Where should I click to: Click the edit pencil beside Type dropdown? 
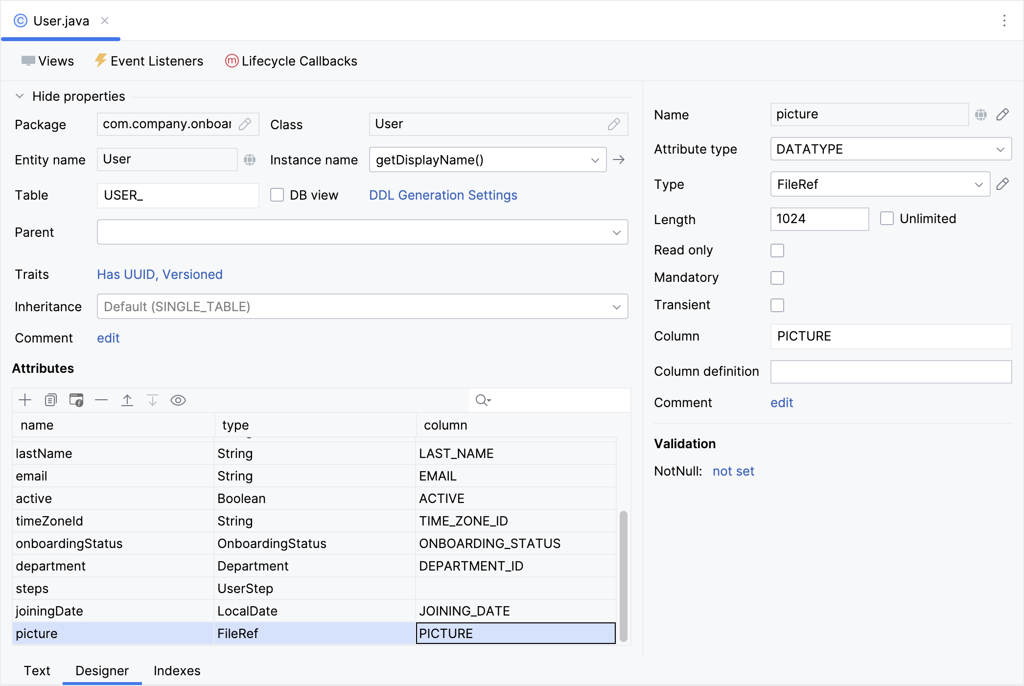(1002, 184)
